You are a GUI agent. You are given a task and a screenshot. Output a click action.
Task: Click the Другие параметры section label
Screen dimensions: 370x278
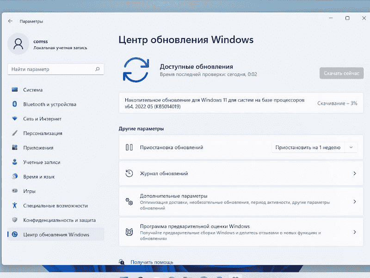(141, 129)
